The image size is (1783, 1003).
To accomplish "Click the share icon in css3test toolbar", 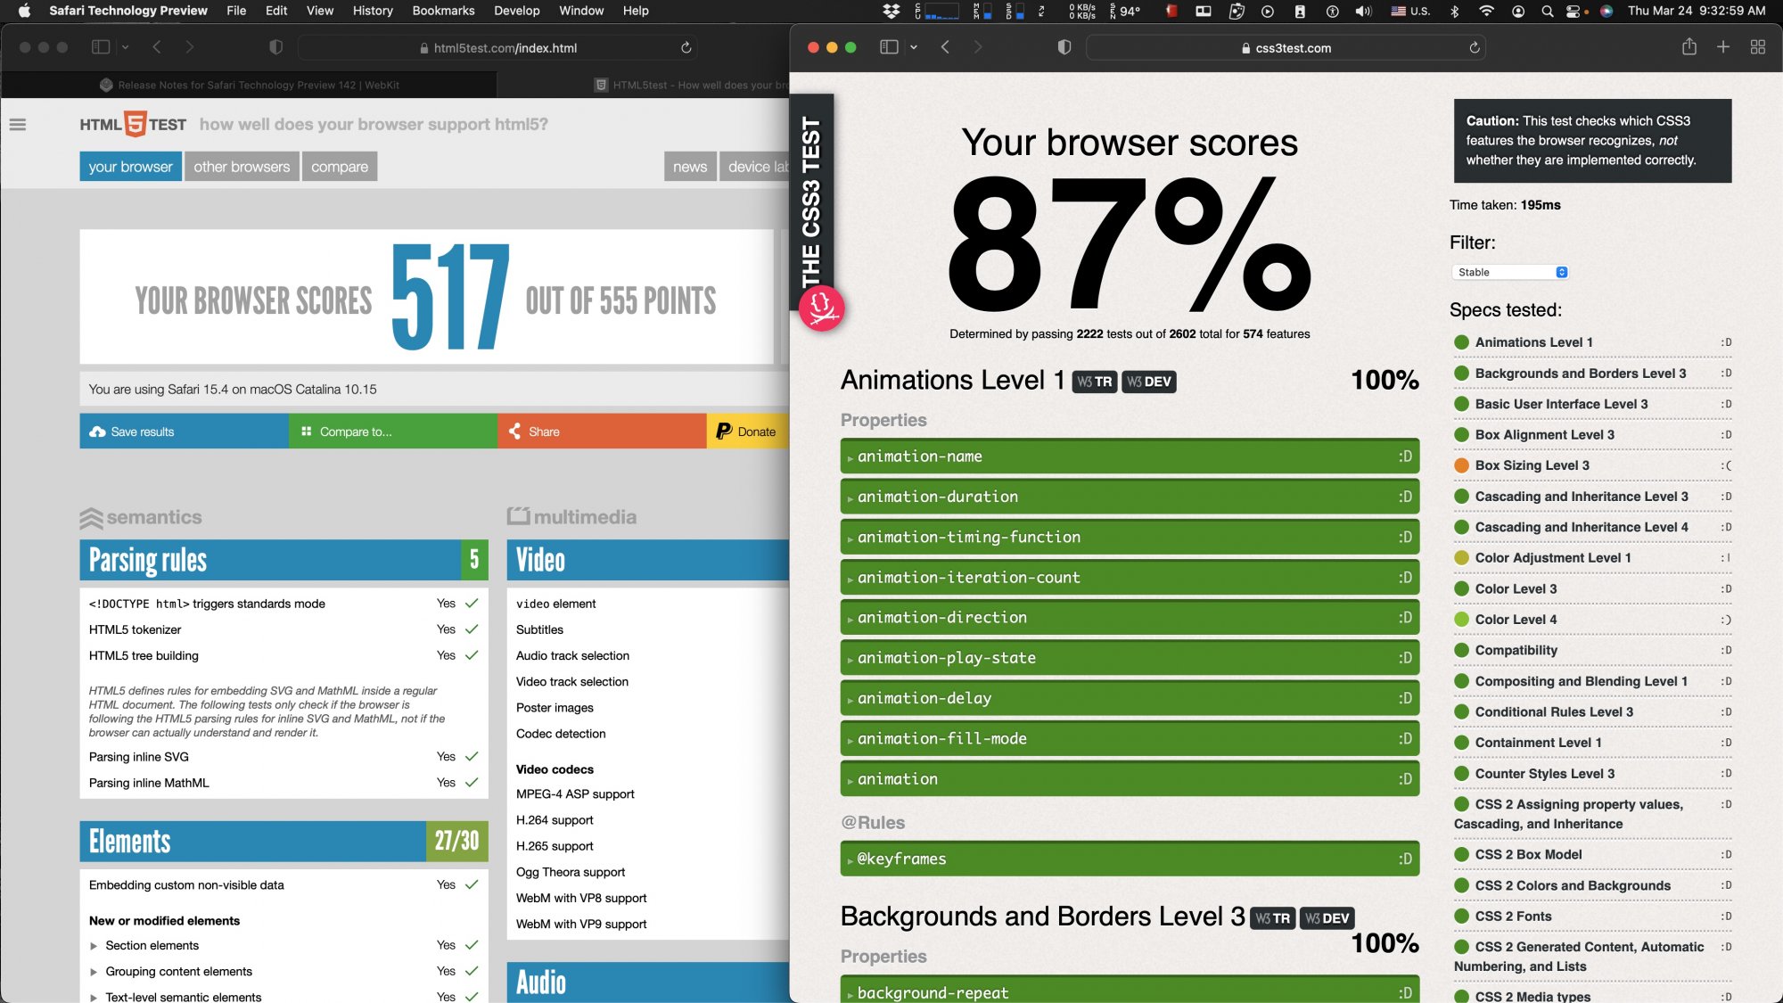I will point(1689,47).
